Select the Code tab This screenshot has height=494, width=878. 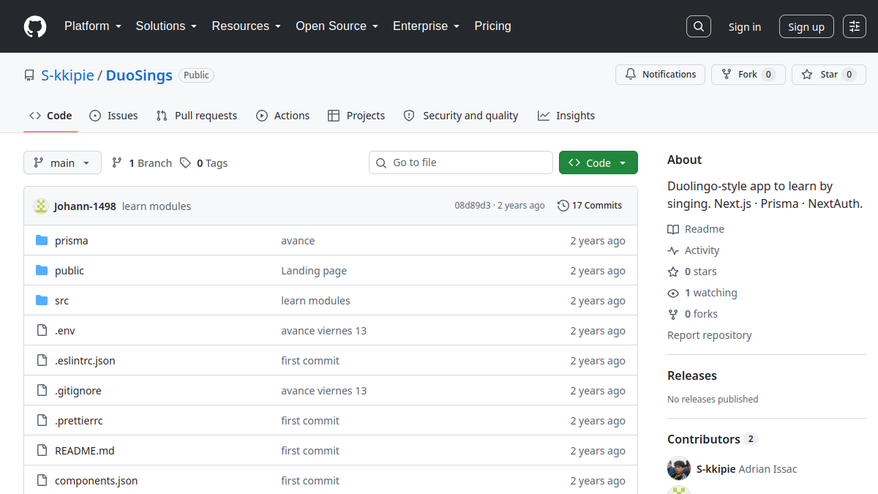(50, 116)
